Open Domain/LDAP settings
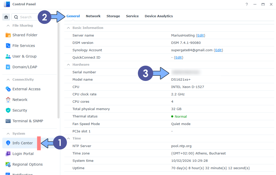Viewport: 276px width, 175px height. pyautogui.click(x=25, y=67)
